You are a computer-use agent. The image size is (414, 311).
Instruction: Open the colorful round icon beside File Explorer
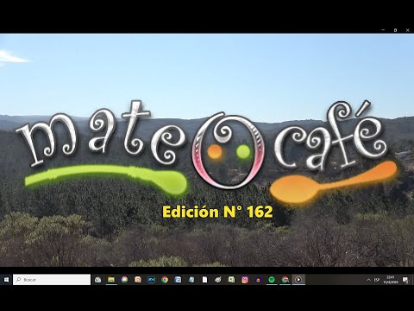124,280
